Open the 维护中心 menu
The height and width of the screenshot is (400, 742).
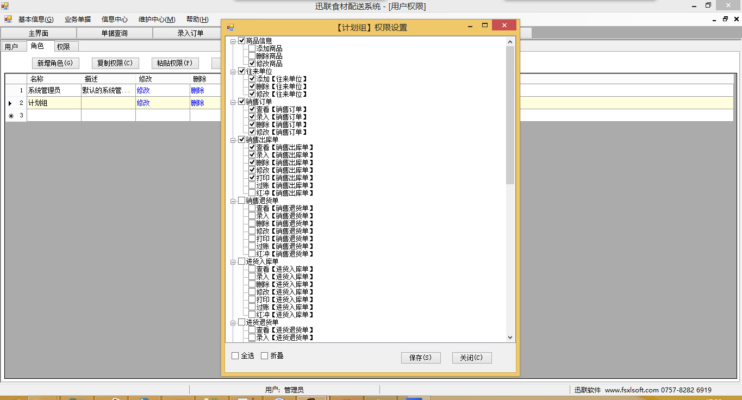(157, 19)
